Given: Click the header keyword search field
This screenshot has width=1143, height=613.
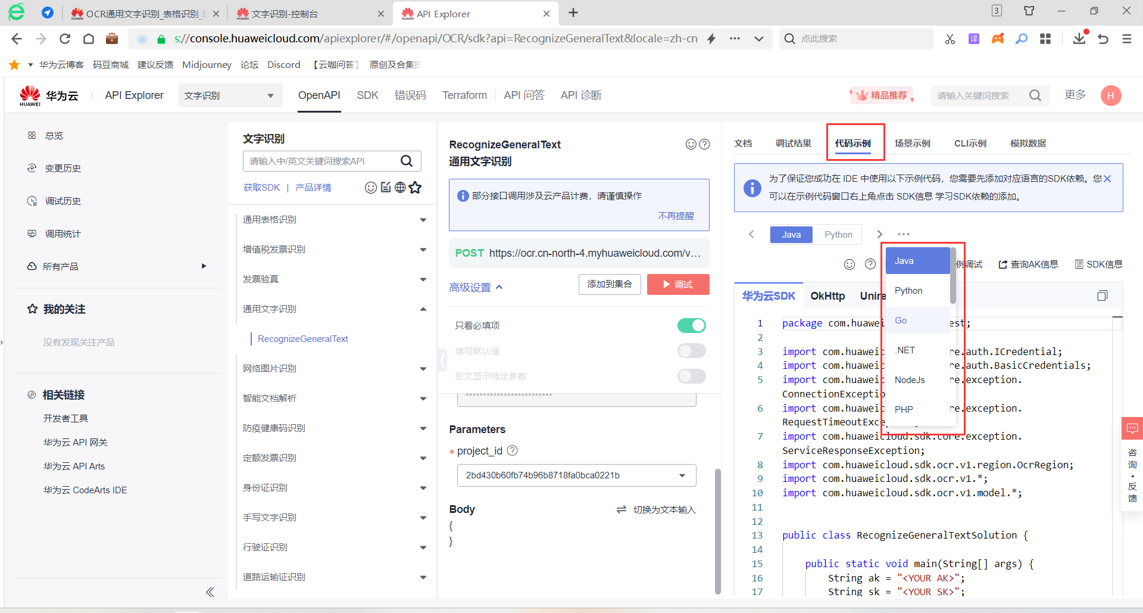Looking at the screenshot, I should coord(979,95).
